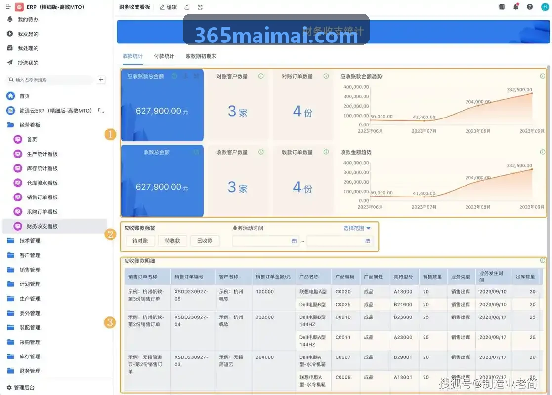Click the info icon on 收款客户数量 card
This screenshot has height=395, width=552.
pos(261,152)
